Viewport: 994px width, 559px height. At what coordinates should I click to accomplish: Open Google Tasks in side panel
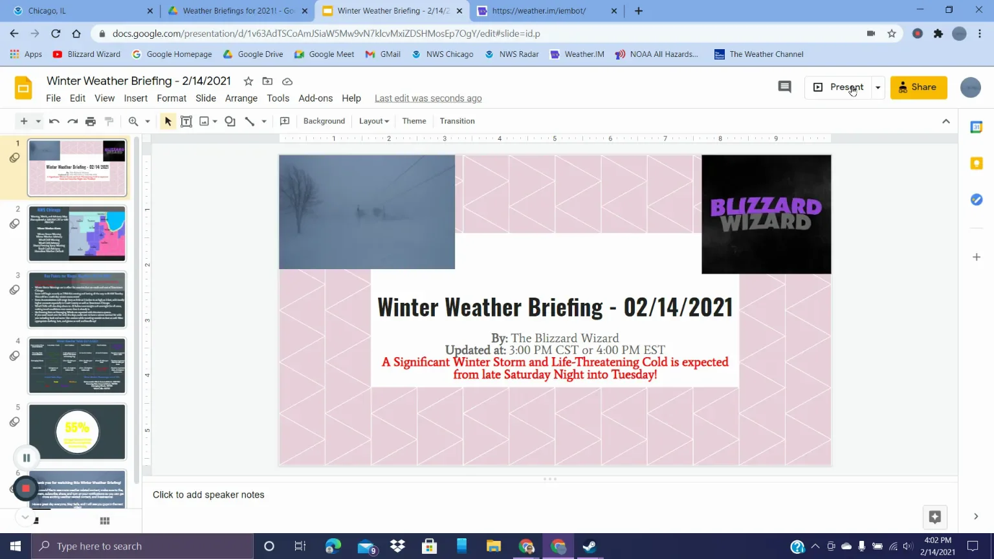click(977, 200)
